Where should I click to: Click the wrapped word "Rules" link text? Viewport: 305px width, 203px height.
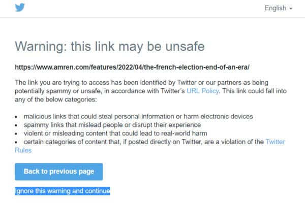(x=23, y=150)
